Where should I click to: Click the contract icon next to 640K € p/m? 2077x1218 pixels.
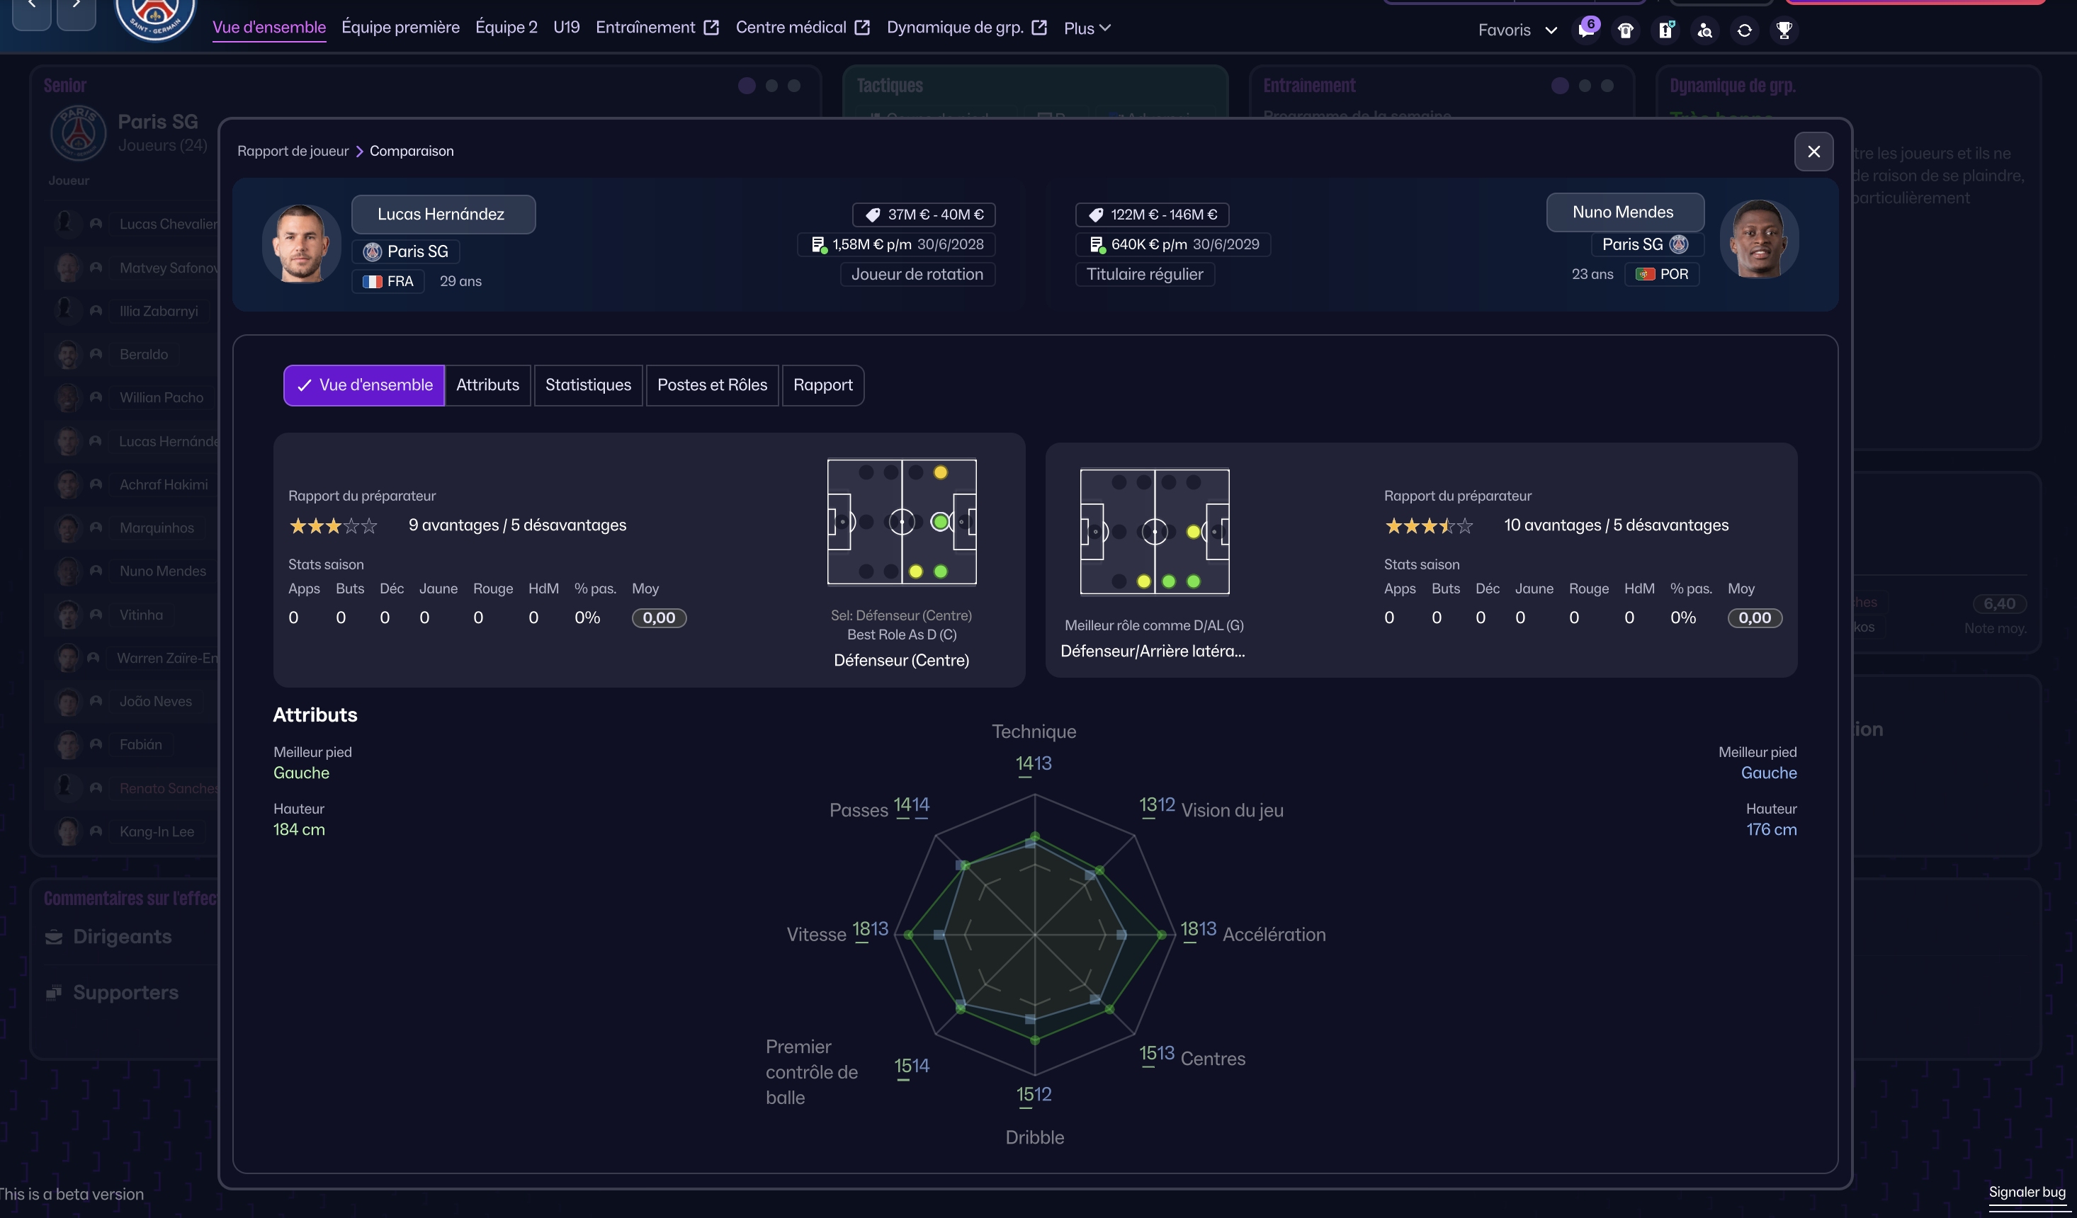tap(1097, 245)
